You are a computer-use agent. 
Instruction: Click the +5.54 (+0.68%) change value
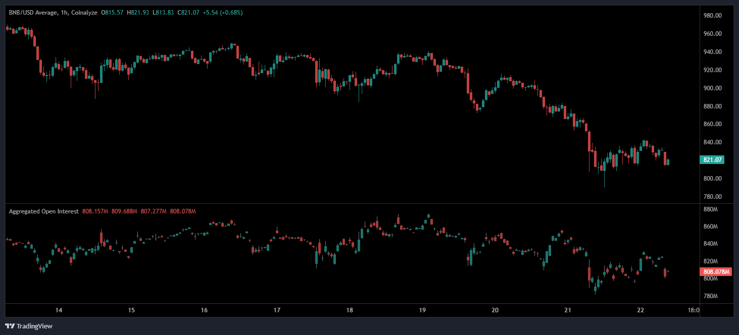222,13
